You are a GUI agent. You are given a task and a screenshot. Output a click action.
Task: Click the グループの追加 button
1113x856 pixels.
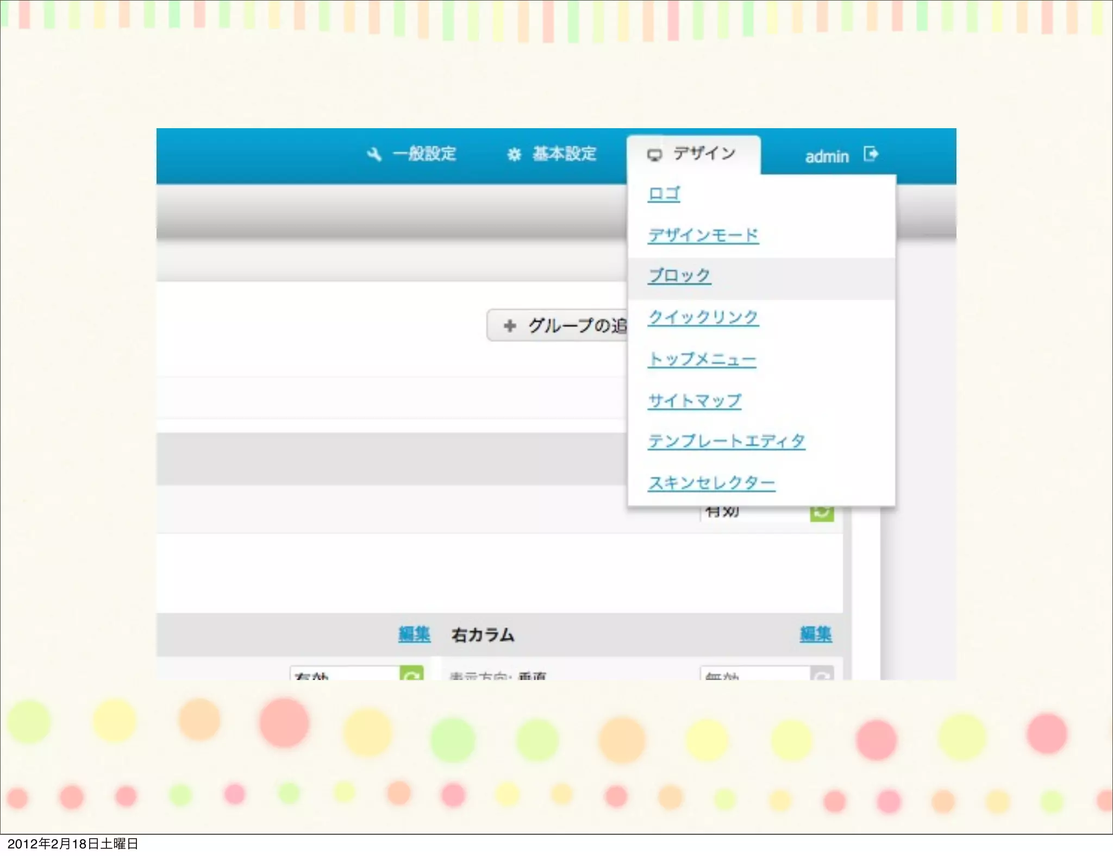[558, 325]
